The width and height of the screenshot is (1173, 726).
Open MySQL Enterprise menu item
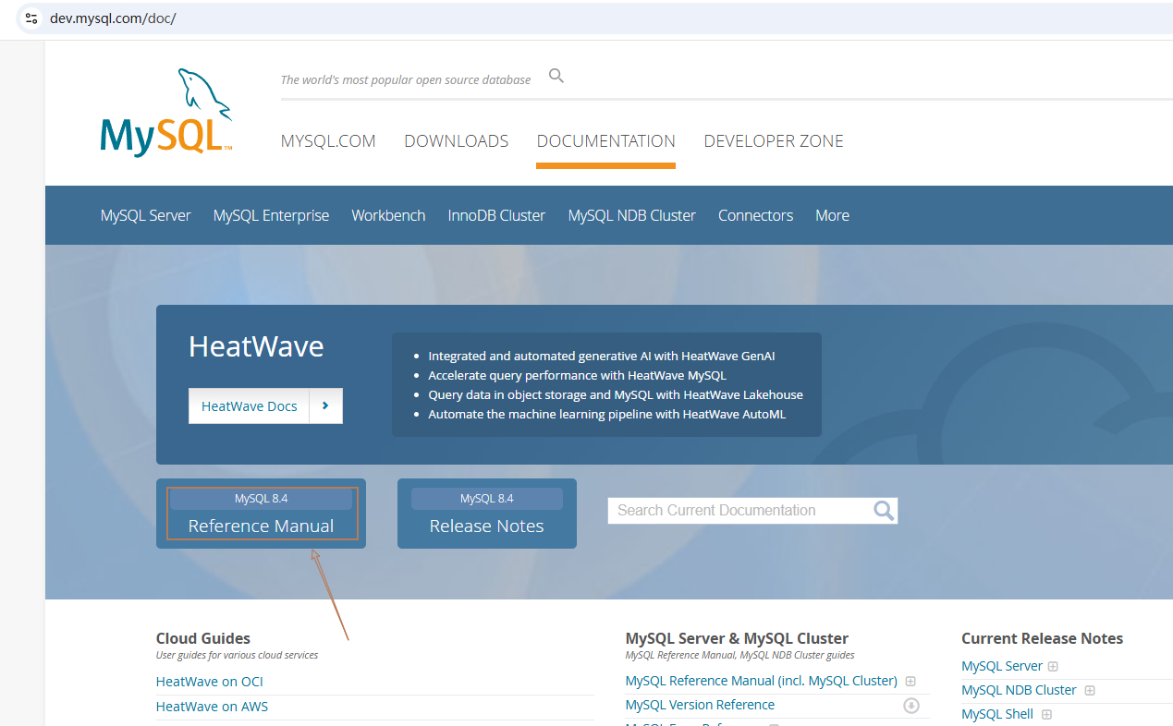click(271, 215)
